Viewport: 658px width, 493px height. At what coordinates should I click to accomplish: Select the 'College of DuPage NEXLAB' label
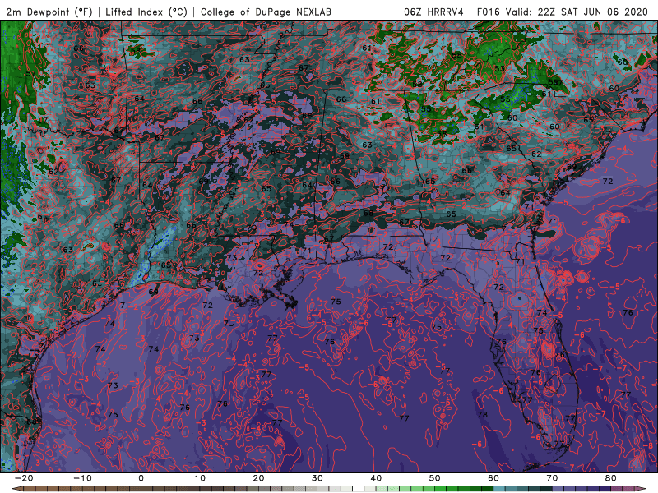[x=266, y=12]
